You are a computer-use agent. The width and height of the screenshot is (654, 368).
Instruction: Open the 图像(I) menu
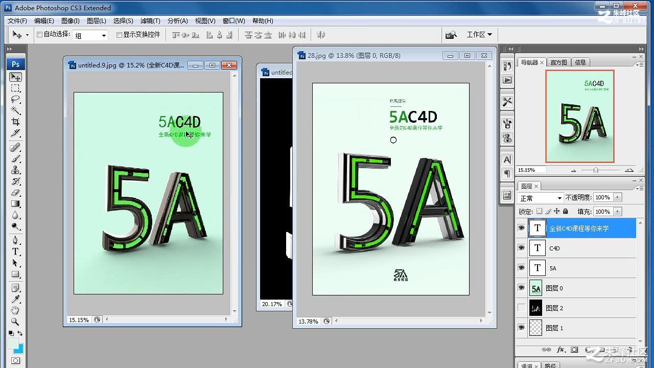[x=71, y=21]
